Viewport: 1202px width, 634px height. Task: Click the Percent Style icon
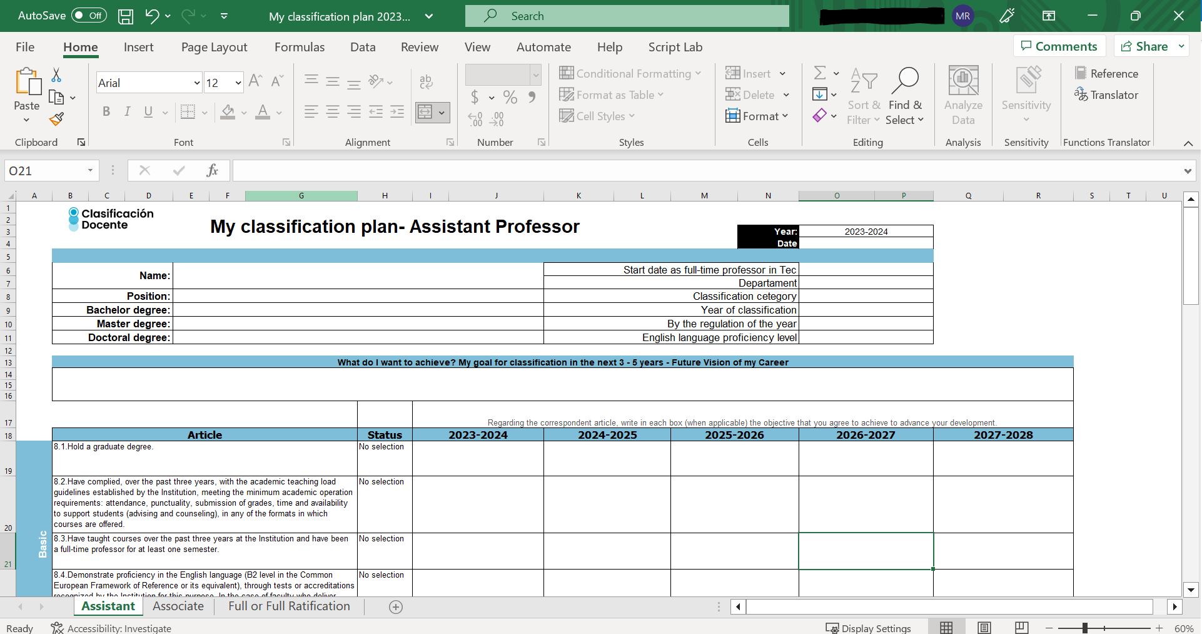tap(510, 97)
